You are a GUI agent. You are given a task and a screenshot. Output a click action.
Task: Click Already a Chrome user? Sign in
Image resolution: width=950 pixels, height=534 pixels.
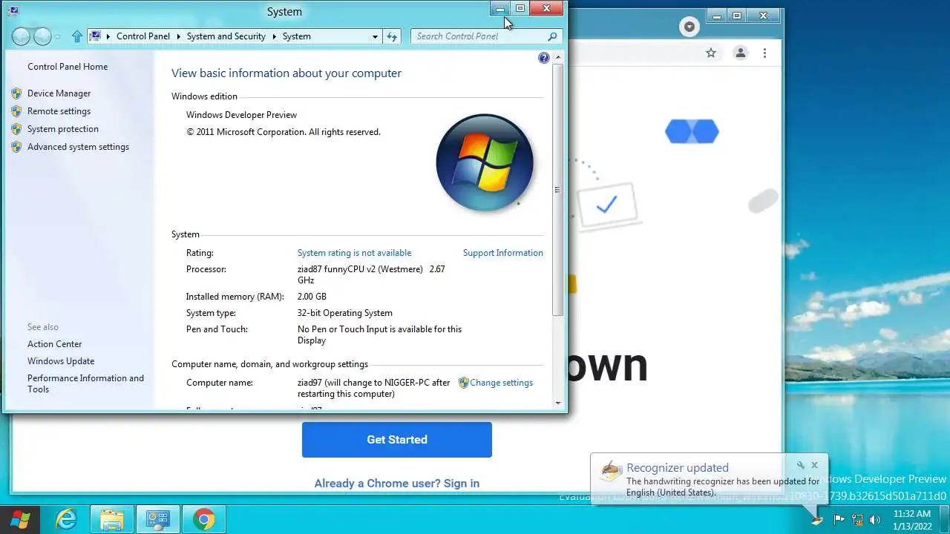(397, 484)
